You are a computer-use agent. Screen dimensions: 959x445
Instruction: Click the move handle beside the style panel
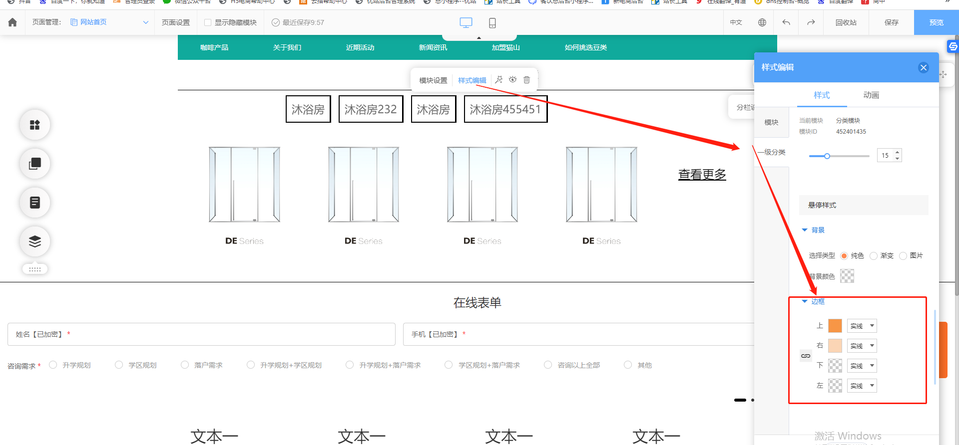pyautogui.click(x=943, y=74)
